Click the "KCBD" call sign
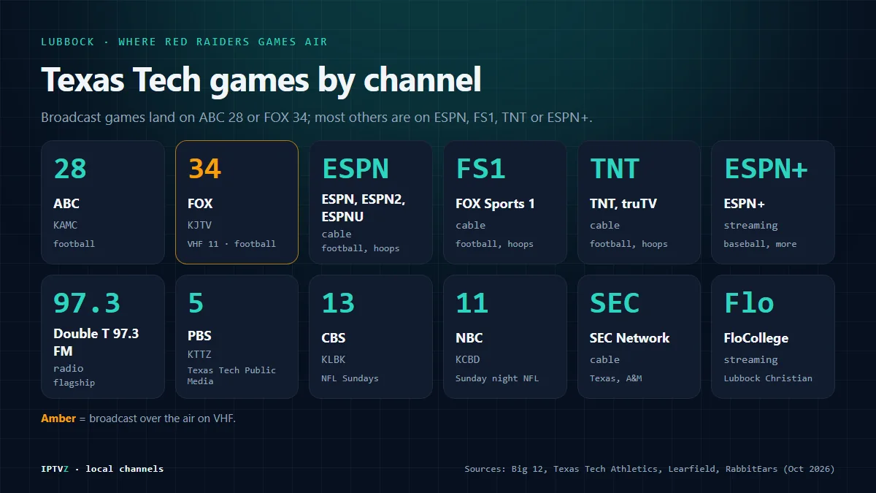This screenshot has height=493, width=876. coord(469,359)
